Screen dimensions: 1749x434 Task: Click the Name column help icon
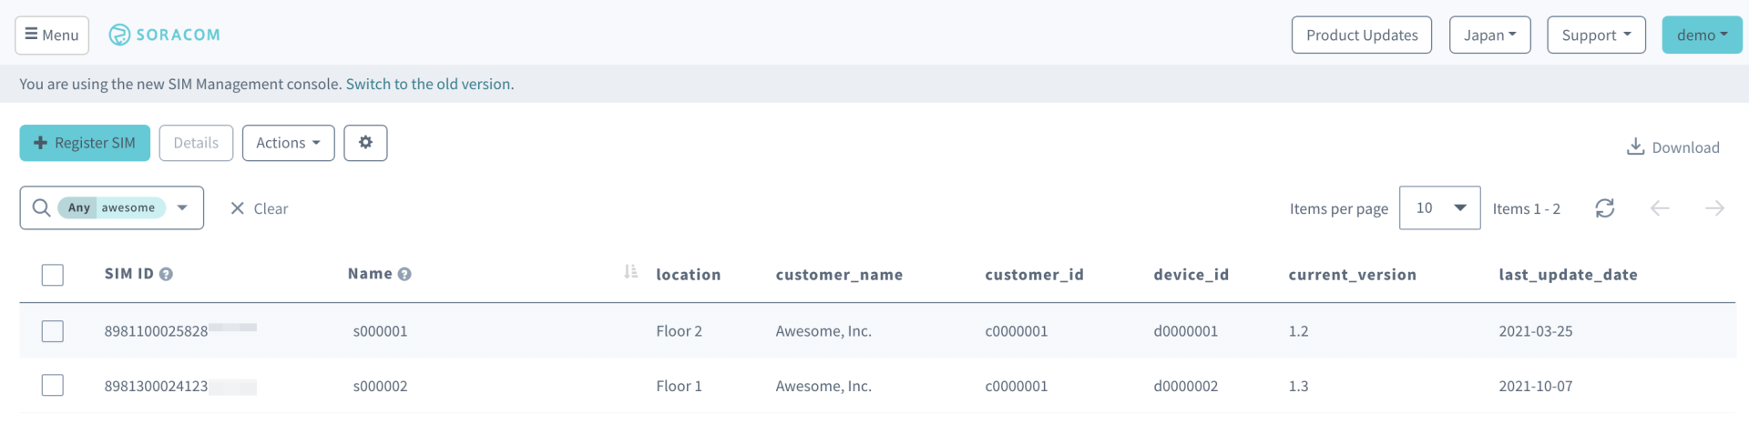pos(404,274)
